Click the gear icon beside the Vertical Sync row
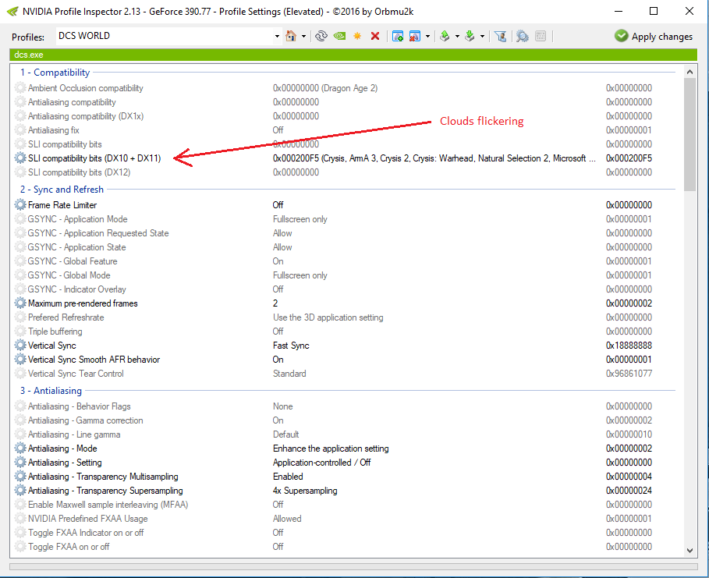 pos(20,345)
